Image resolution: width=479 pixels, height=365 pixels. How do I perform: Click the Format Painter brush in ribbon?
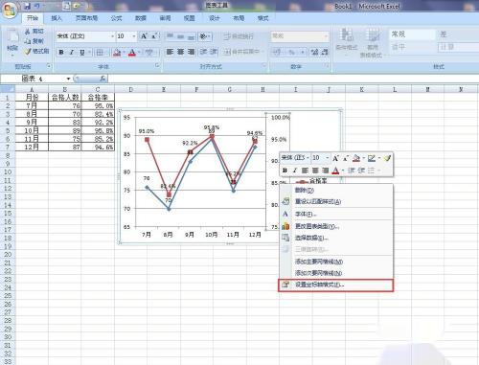point(28,51)
